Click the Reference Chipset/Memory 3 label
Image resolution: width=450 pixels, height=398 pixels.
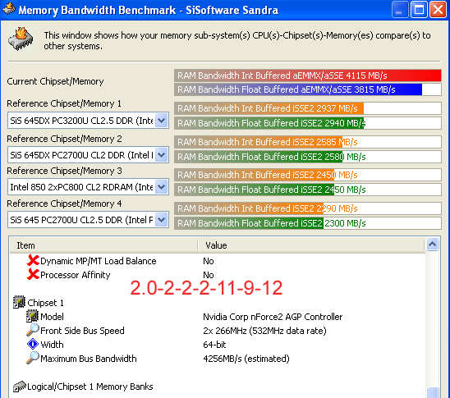click(x=64, y=171)
